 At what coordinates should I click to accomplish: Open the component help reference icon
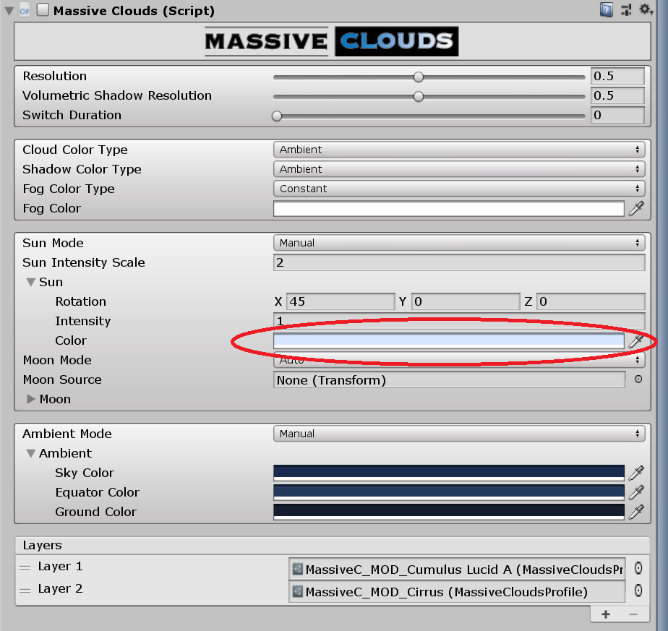coord(607,9)
